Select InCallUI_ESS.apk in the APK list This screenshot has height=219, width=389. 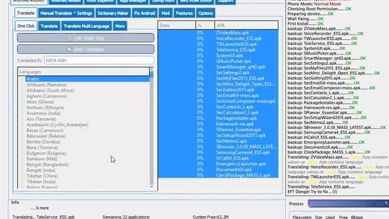[232, 158]
